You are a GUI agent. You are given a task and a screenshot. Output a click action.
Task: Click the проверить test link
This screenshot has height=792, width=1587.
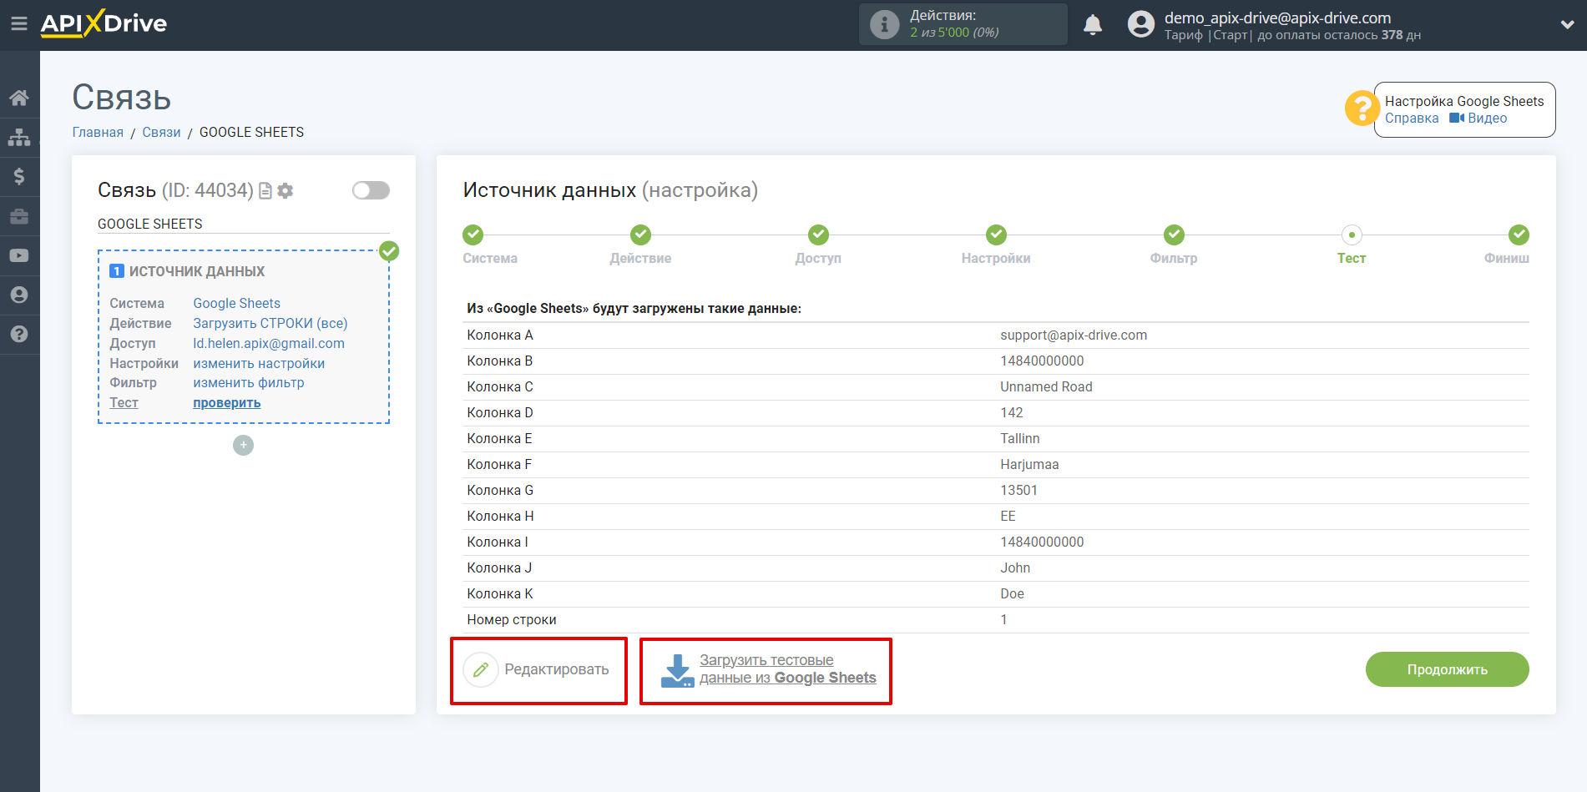pos(227,402)
